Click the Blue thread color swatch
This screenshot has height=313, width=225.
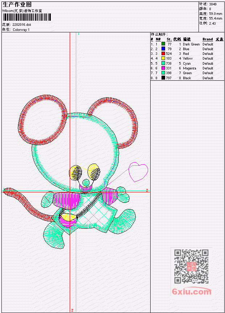point(163,49)
